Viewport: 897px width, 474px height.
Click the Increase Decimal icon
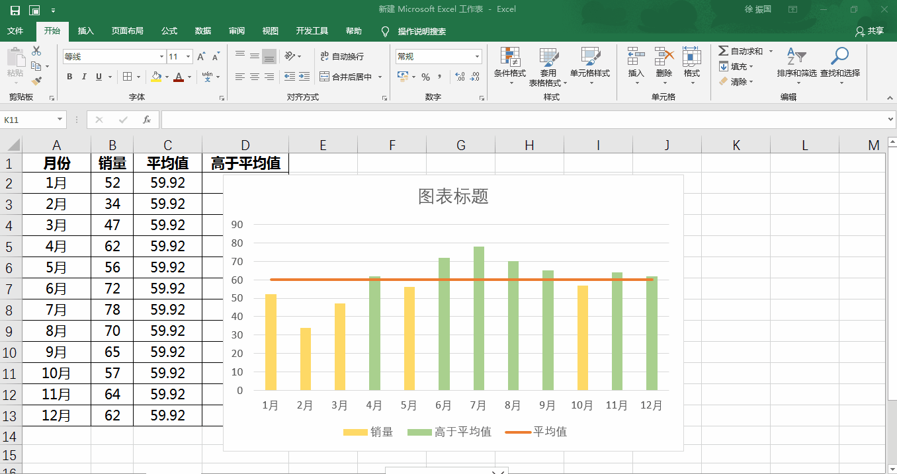460,77
